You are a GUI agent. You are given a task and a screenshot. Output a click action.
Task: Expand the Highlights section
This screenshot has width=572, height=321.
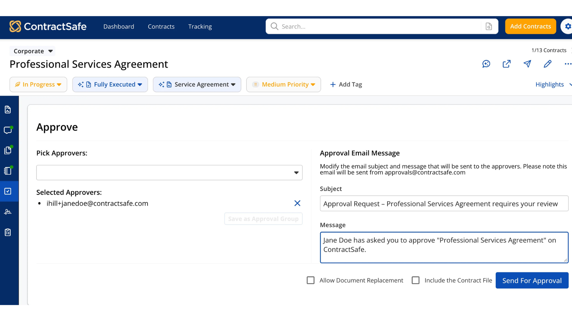pyautogui.click(x=553, y=84)
